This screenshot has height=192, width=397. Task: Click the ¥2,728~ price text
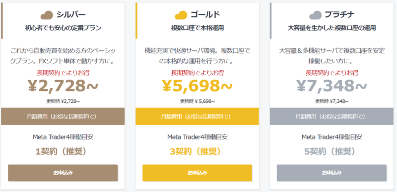point(63,86)
